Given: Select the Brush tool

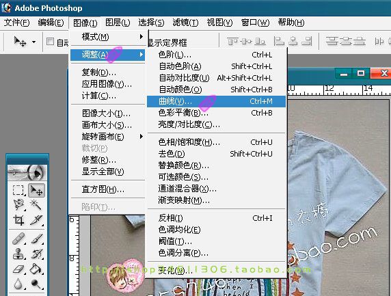Looking at the screenshot, I should 36,239.
